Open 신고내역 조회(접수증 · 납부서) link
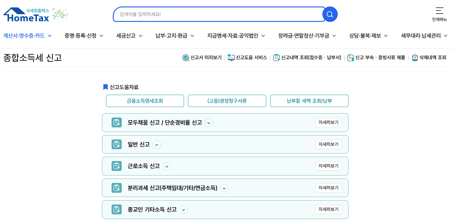Image resolution: width=453 pixels, height=223 pixels. coord(311,58)
